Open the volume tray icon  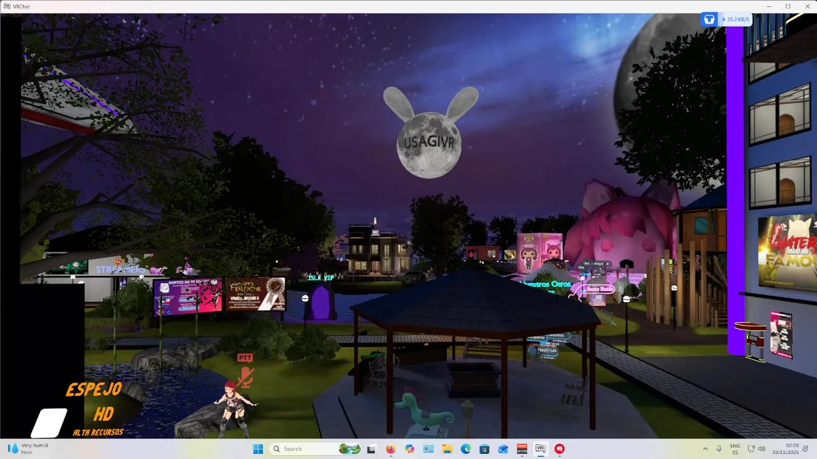tap(761, 449)
